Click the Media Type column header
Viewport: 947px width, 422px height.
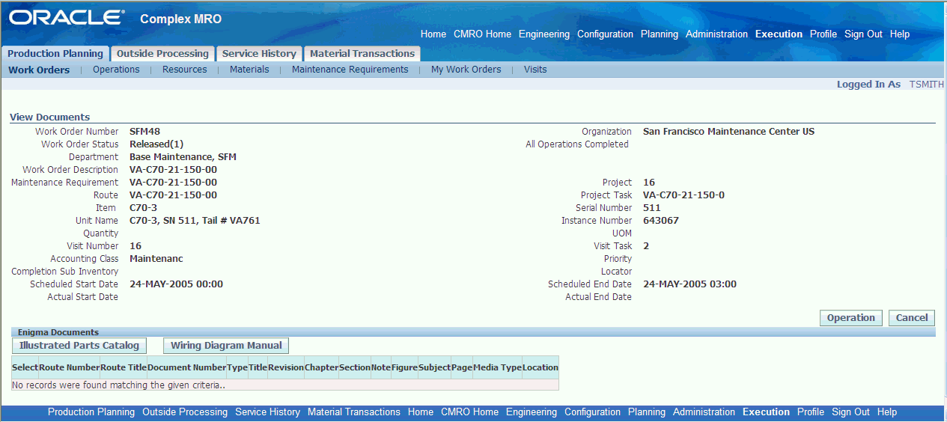pos(497,367)
